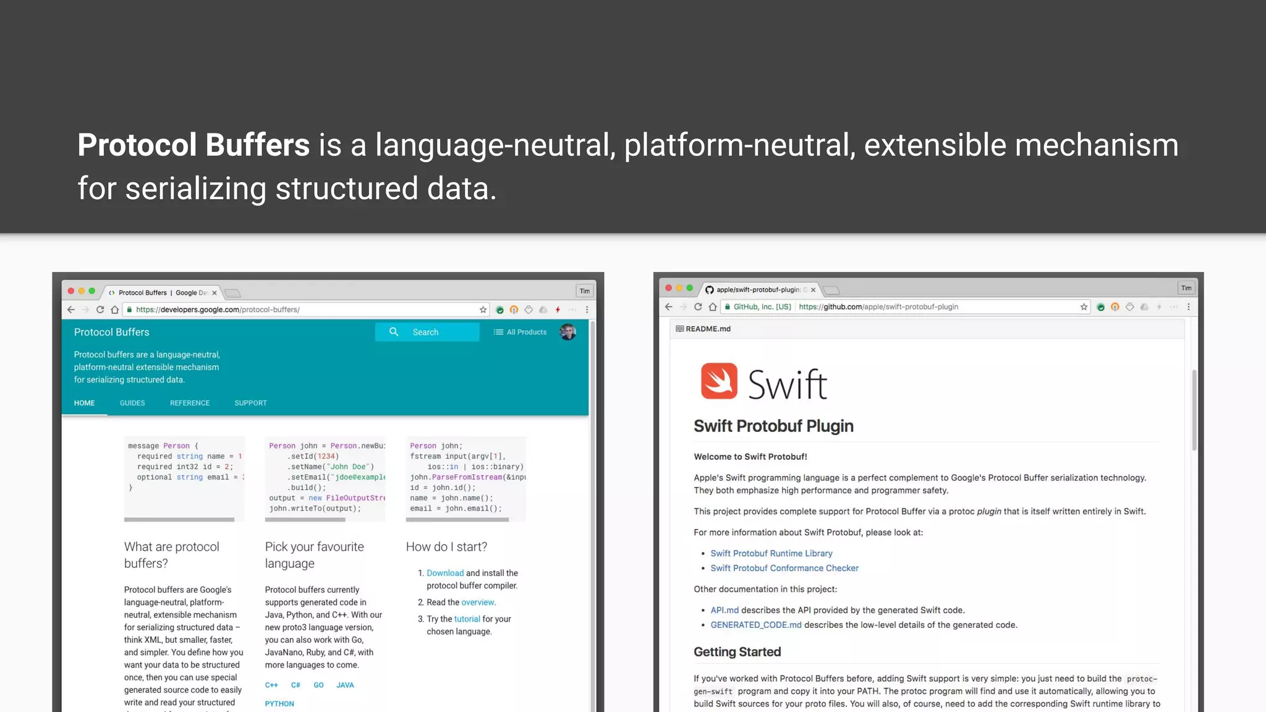Go back in the GitHub browser window

pos(668,307)
